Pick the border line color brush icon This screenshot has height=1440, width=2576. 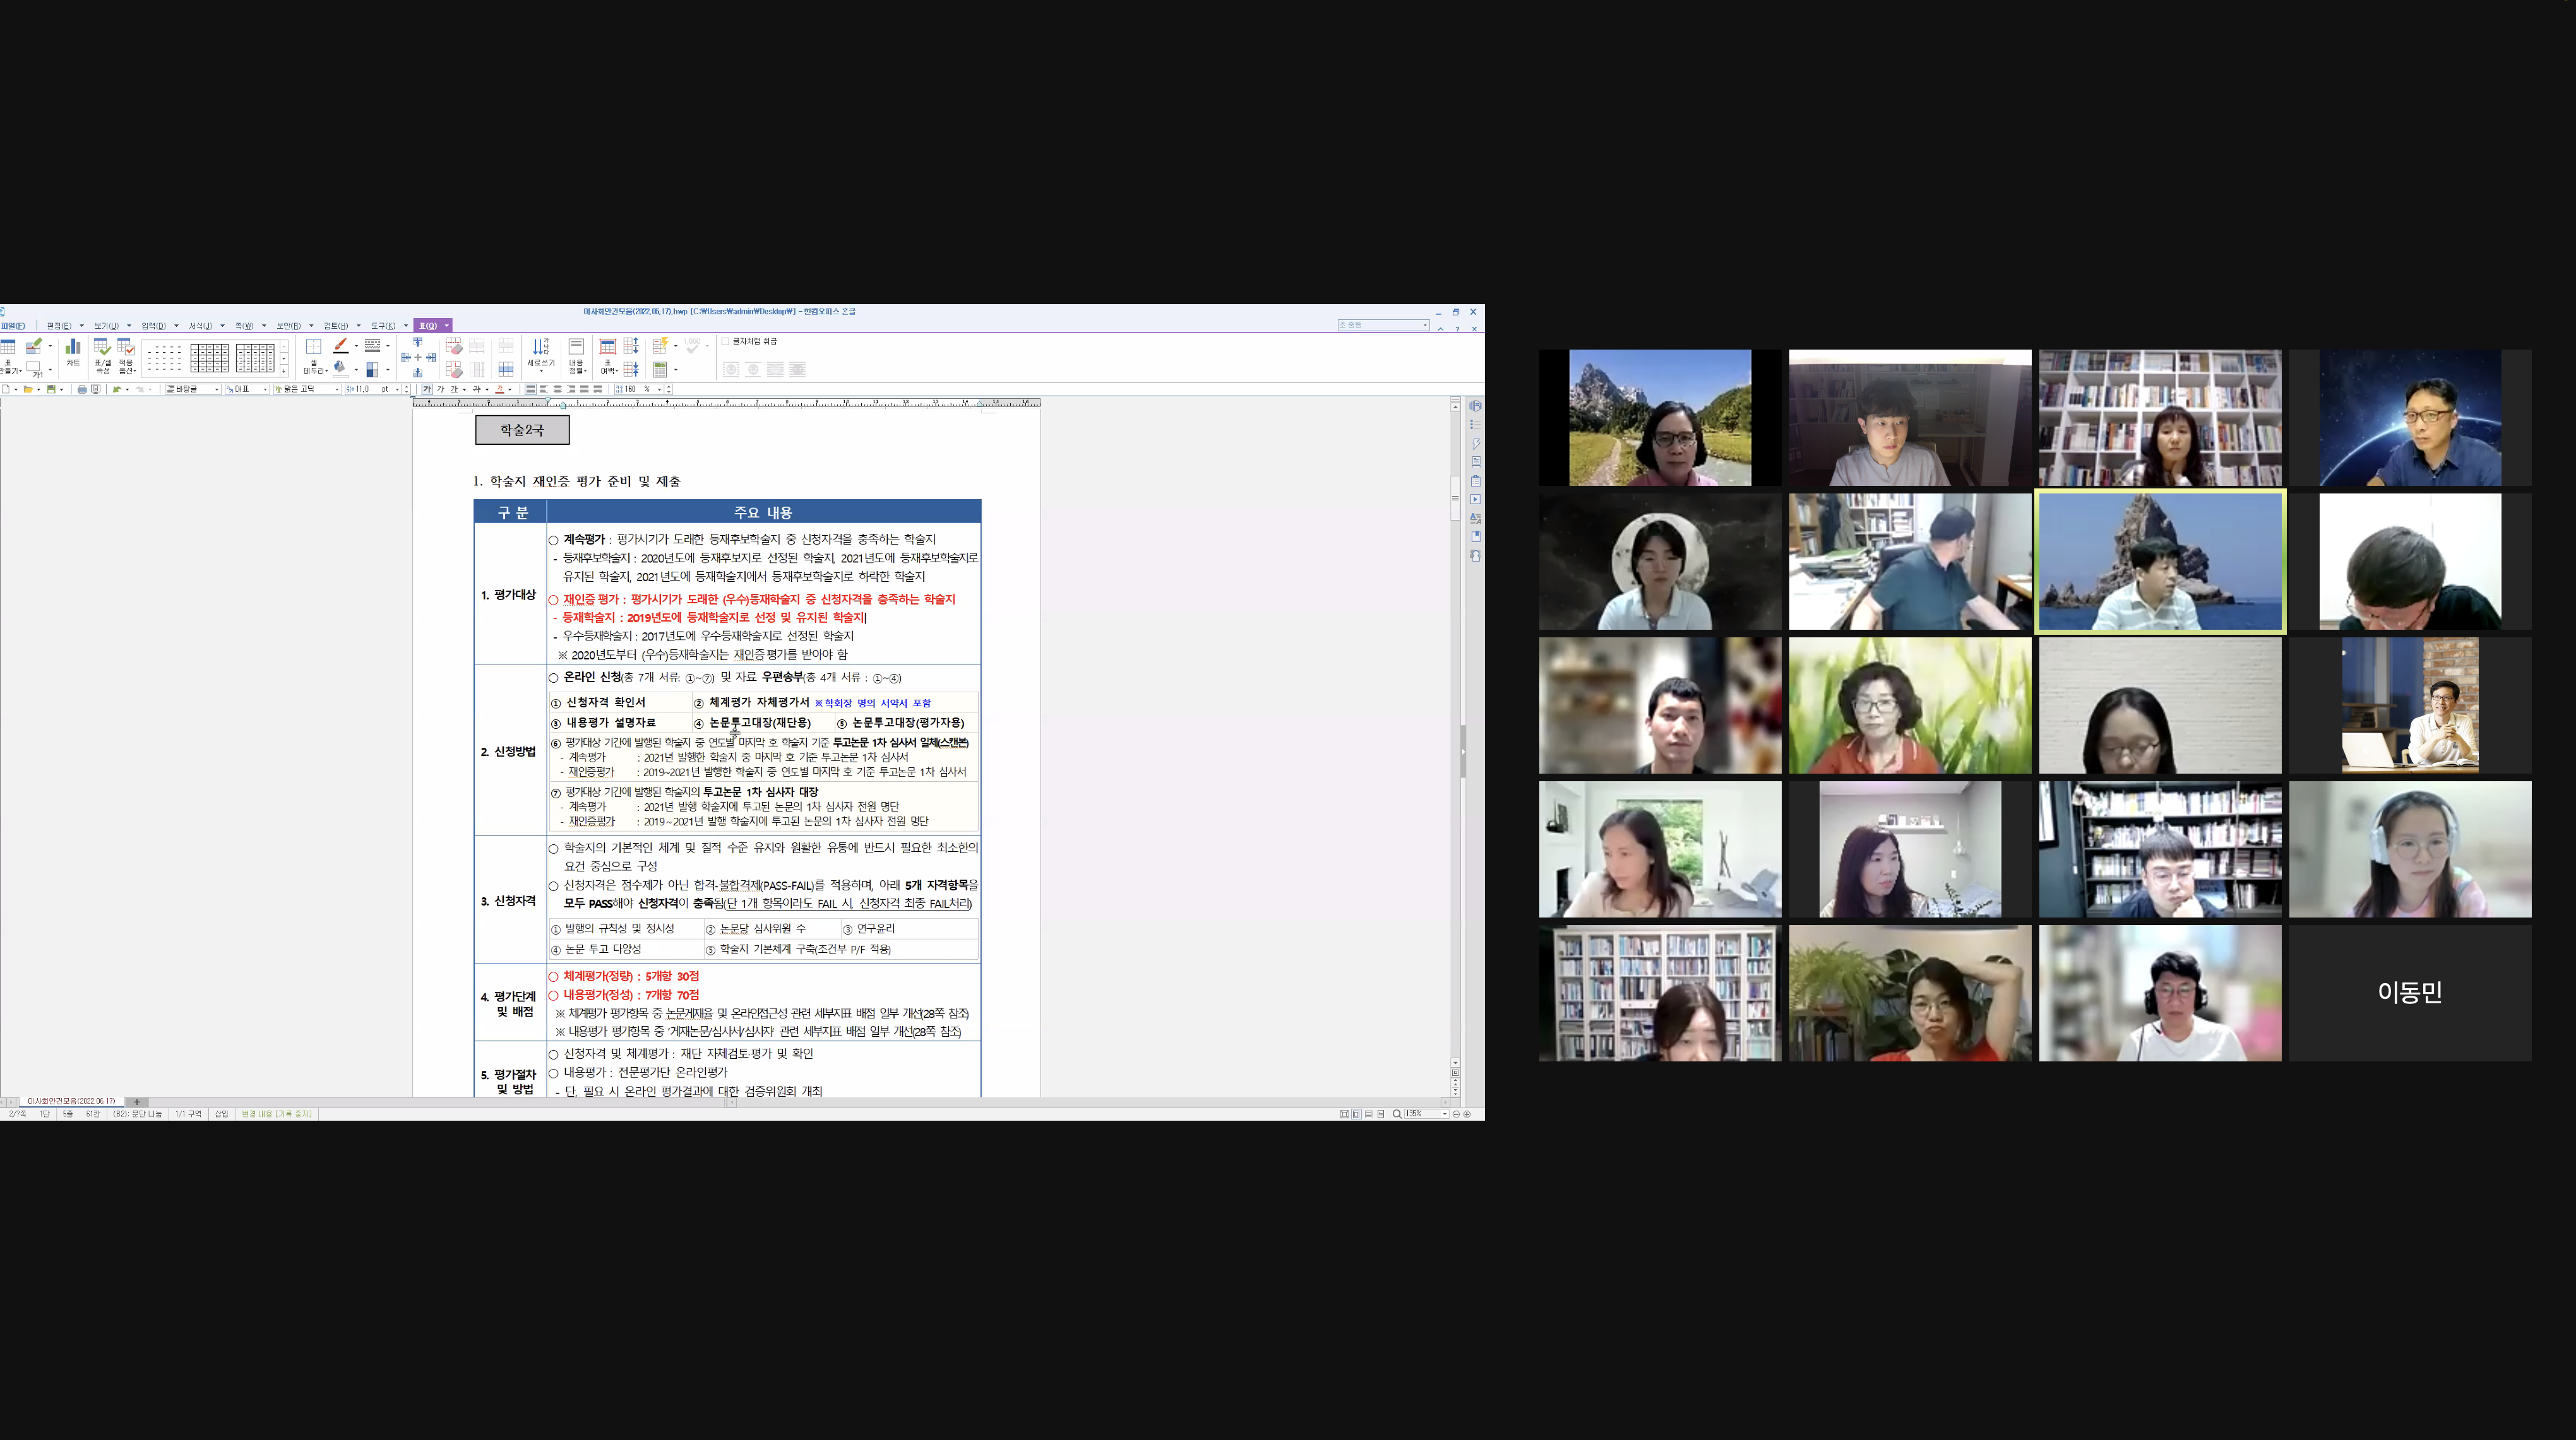(341, 346)
